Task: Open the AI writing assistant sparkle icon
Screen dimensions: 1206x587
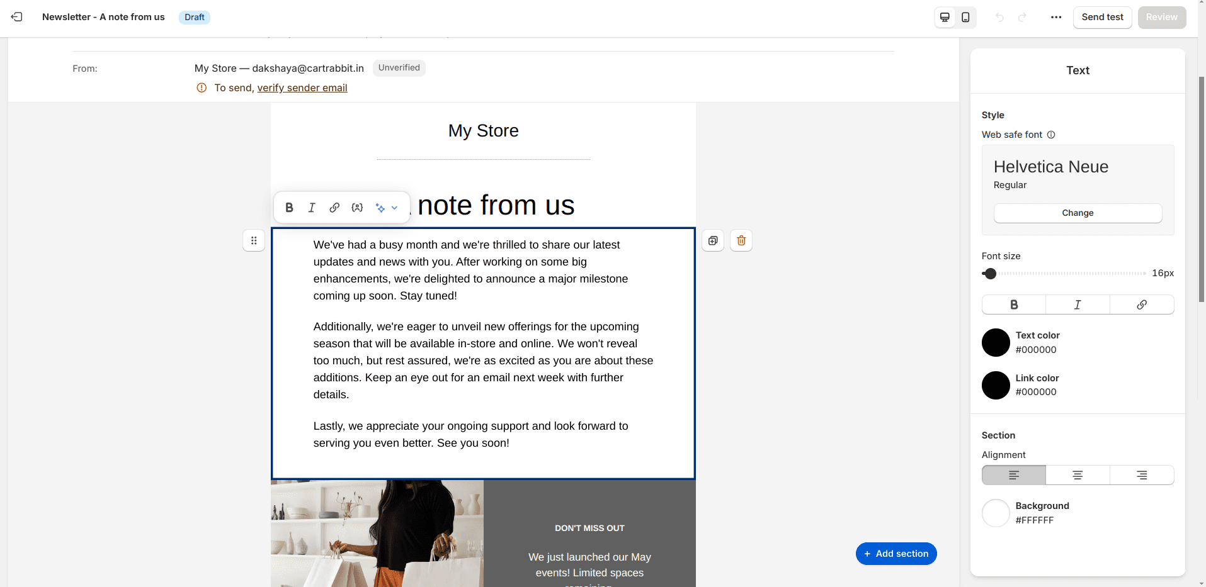Action: point(380,207)
